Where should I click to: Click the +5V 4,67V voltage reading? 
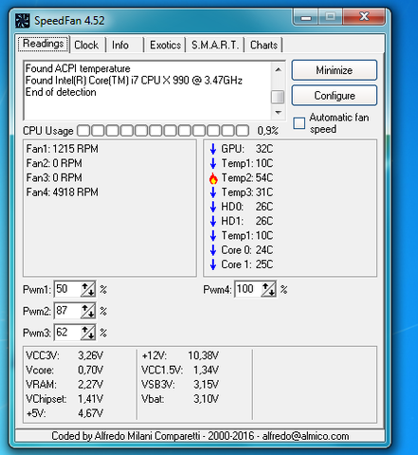tap(64, 413)
